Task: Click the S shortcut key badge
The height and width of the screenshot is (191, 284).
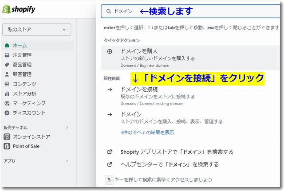Action: pyautogui.click(x=109, y=179)
